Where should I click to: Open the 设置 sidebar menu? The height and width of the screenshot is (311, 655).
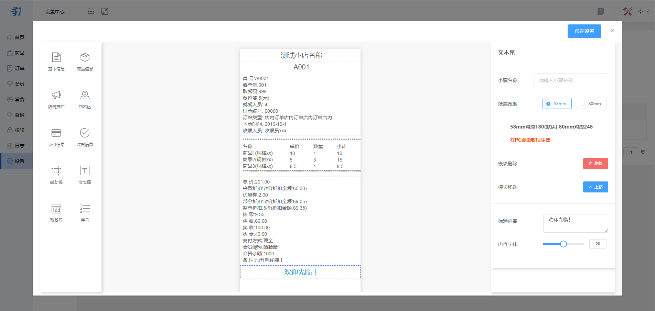16,161
